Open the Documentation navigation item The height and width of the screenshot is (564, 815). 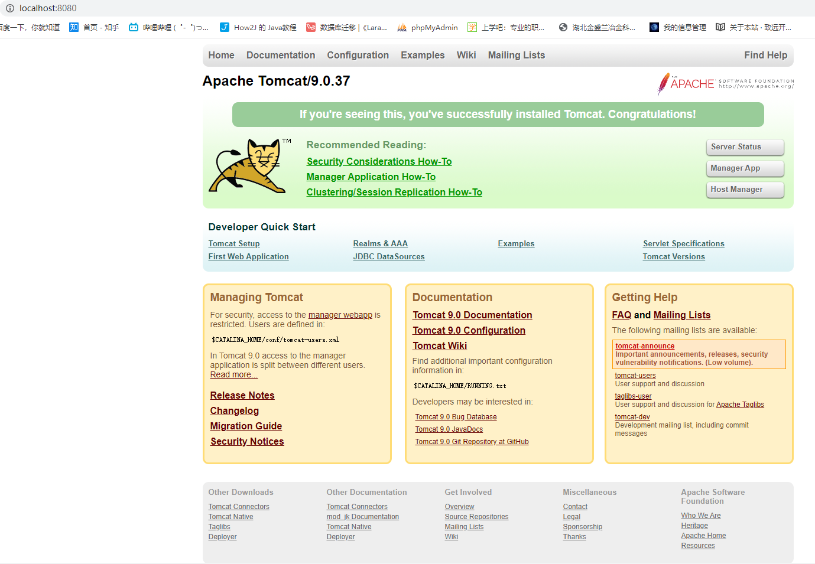coord(281,55)
